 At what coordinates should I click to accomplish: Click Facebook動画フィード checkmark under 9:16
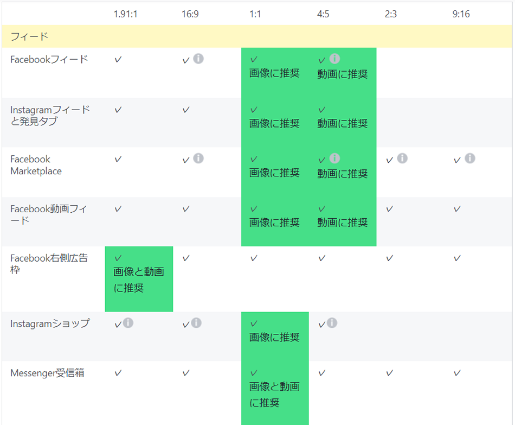(x=457, y=209)
